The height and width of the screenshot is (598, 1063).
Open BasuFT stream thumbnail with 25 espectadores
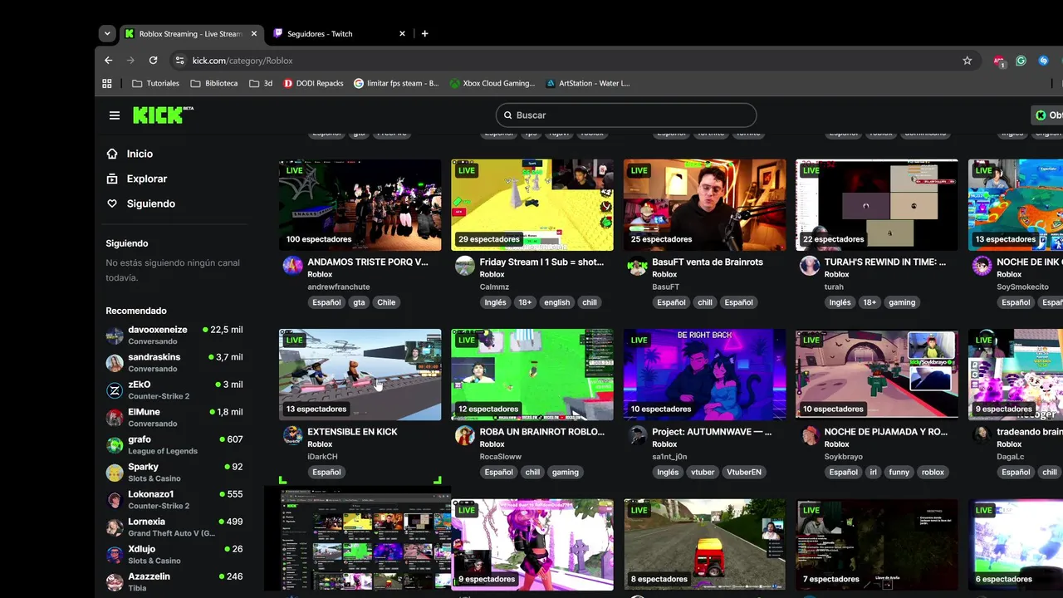click(705, 205)
